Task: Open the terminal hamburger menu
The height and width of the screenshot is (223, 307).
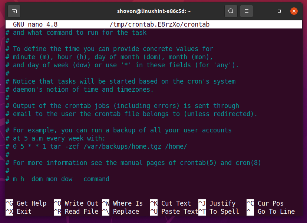Action: click(x=247, y=11)
